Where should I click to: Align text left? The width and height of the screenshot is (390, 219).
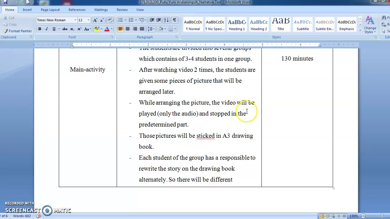pyautogui.click(x=120, y=29)
